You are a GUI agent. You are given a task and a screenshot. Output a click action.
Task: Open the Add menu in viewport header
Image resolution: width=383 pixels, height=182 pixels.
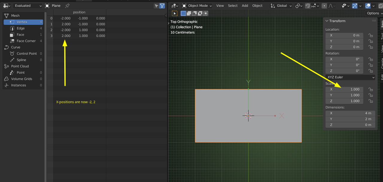(245, 6)
